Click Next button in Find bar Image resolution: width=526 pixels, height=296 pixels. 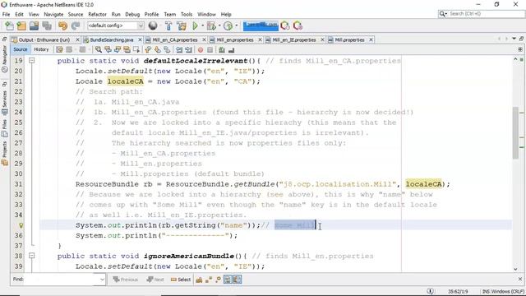pos(155,280)
